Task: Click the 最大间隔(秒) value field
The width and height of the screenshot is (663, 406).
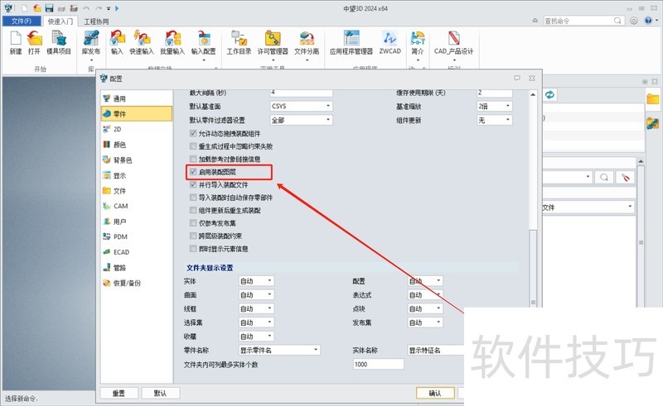Action: [x=301, y=93]
